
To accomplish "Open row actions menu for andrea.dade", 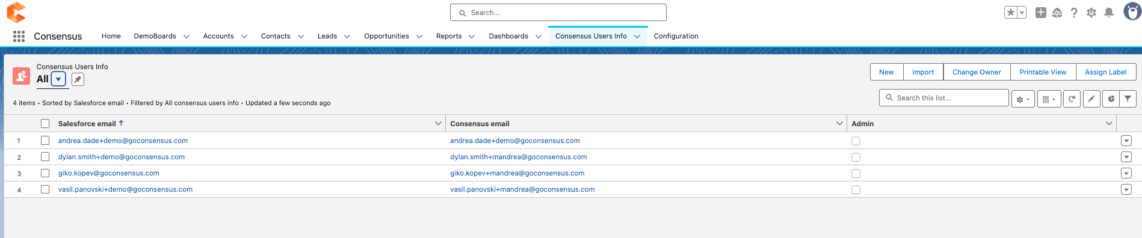I will click(x=1126, y=141).
